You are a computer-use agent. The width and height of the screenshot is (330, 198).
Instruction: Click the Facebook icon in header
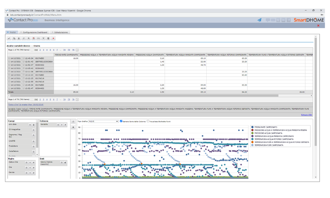[x=289, y=20]
